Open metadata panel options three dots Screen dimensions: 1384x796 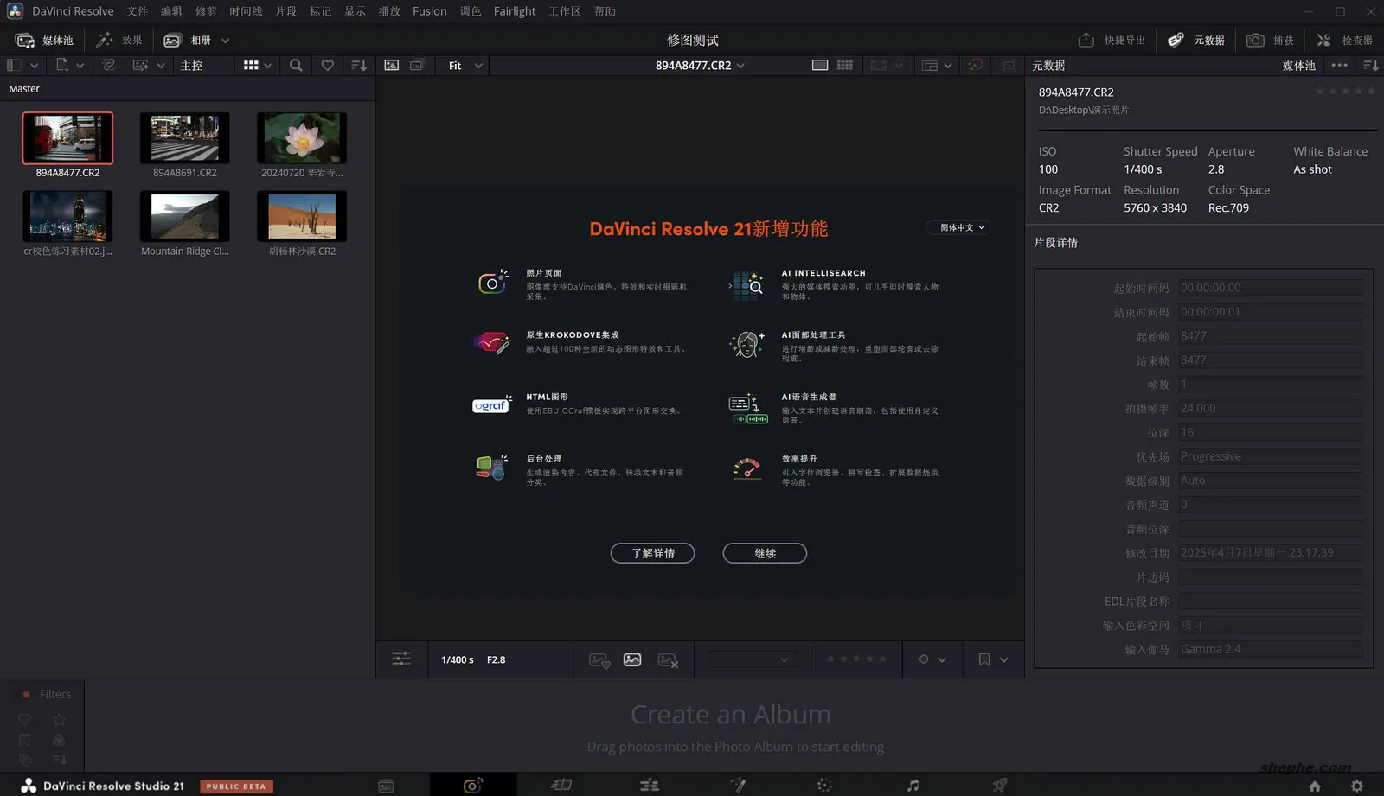1339,65
